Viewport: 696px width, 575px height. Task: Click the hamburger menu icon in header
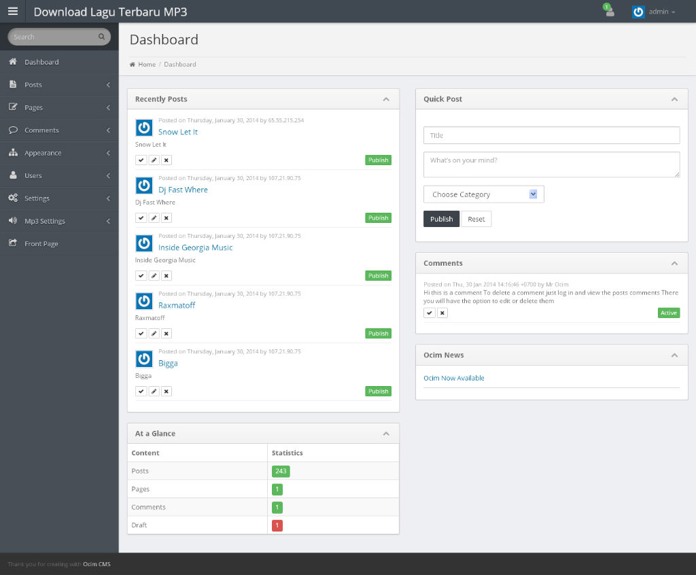click(x=12, y=11)
